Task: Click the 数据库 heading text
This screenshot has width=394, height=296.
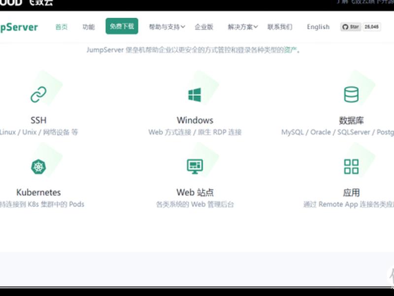Action: pyautogui.click(x=351, y=120)
